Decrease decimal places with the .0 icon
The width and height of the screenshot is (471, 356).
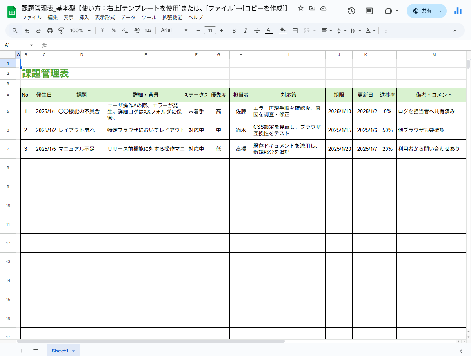(x=125, y=30)
